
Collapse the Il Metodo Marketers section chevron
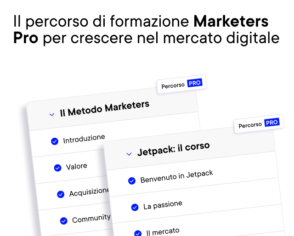(52, 114)
